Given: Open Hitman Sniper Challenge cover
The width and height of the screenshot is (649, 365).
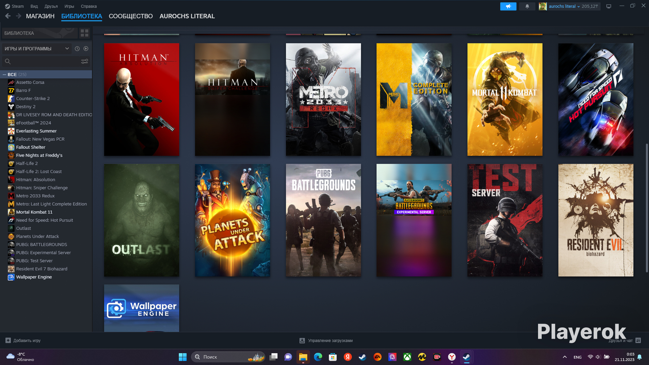Looking at the screenshot, I should click(233, 100).
